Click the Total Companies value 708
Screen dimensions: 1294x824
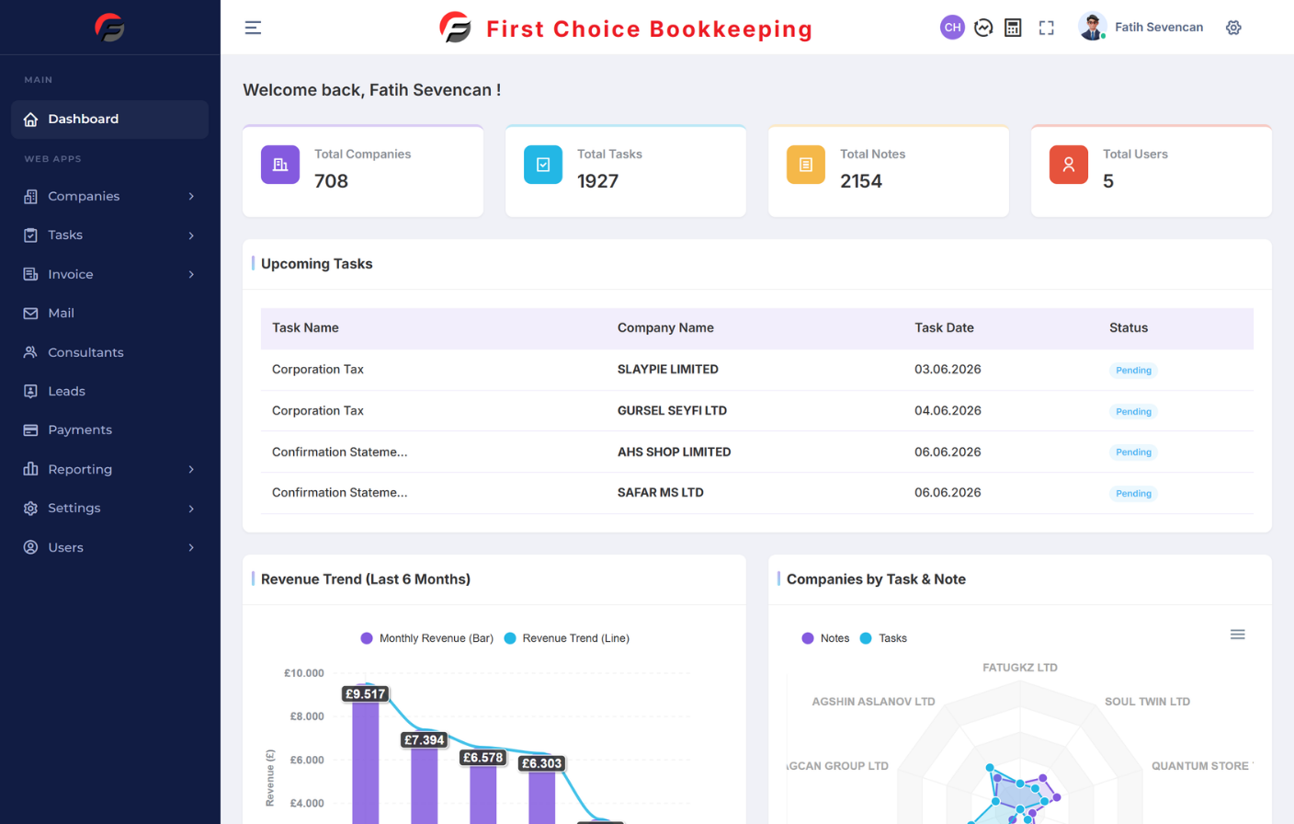[331, 181]
